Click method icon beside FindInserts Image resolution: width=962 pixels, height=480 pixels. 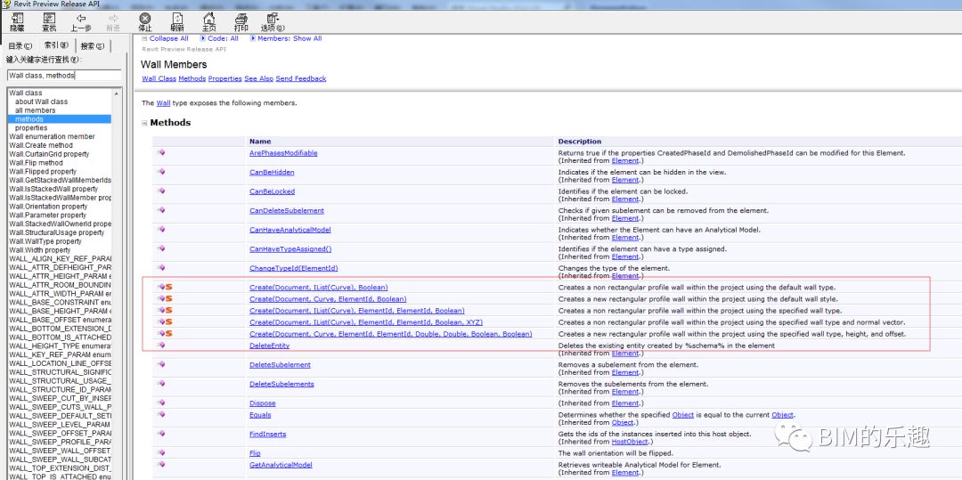(161, 434)
